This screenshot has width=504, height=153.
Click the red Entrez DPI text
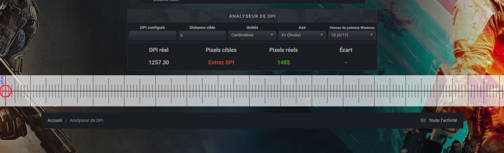pos(221,63)
